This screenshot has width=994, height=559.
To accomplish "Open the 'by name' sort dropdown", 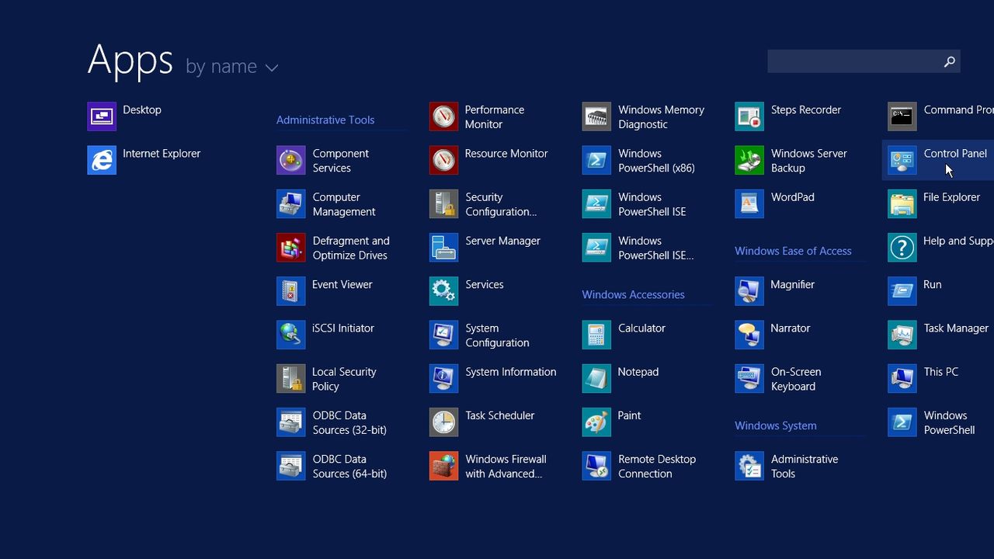I will tap(232, 66).
